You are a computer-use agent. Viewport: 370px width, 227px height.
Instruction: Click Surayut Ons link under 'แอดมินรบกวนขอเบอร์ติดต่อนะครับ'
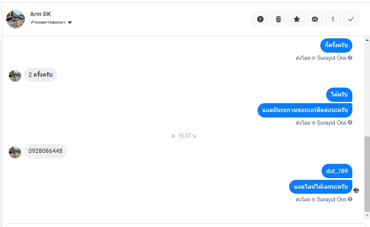click(x=331, y=123)
